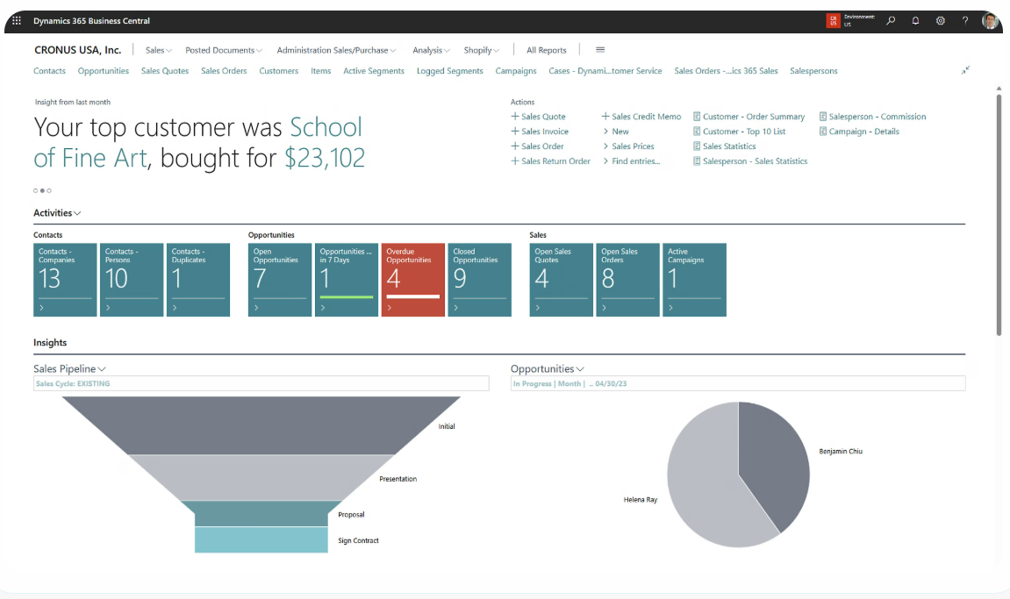This screenshot has height=599, width=1010.
Task: Click the Initial funnel stage
Action: click(x=261, y=424)
